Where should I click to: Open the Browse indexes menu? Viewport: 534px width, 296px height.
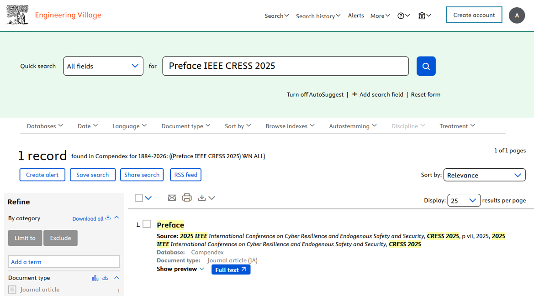click(290, 126)
